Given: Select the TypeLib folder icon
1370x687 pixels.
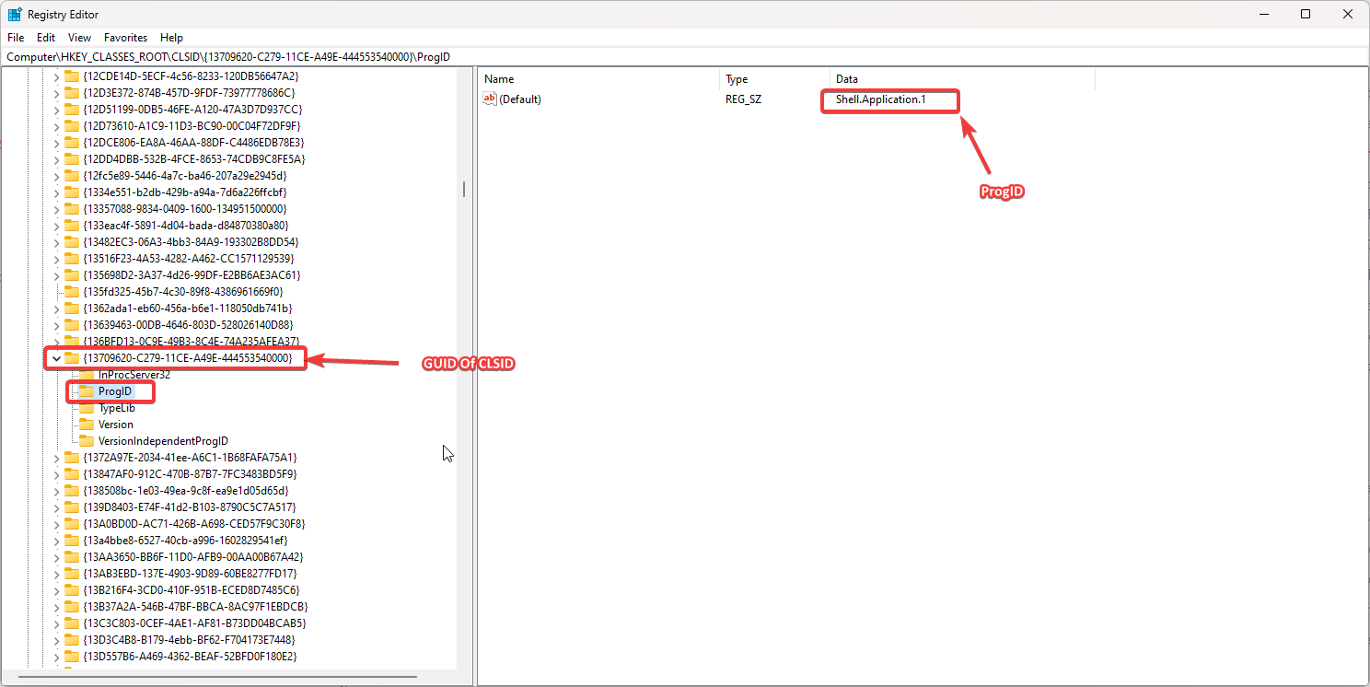Looking at the screenshot, I should coord(87,408).
